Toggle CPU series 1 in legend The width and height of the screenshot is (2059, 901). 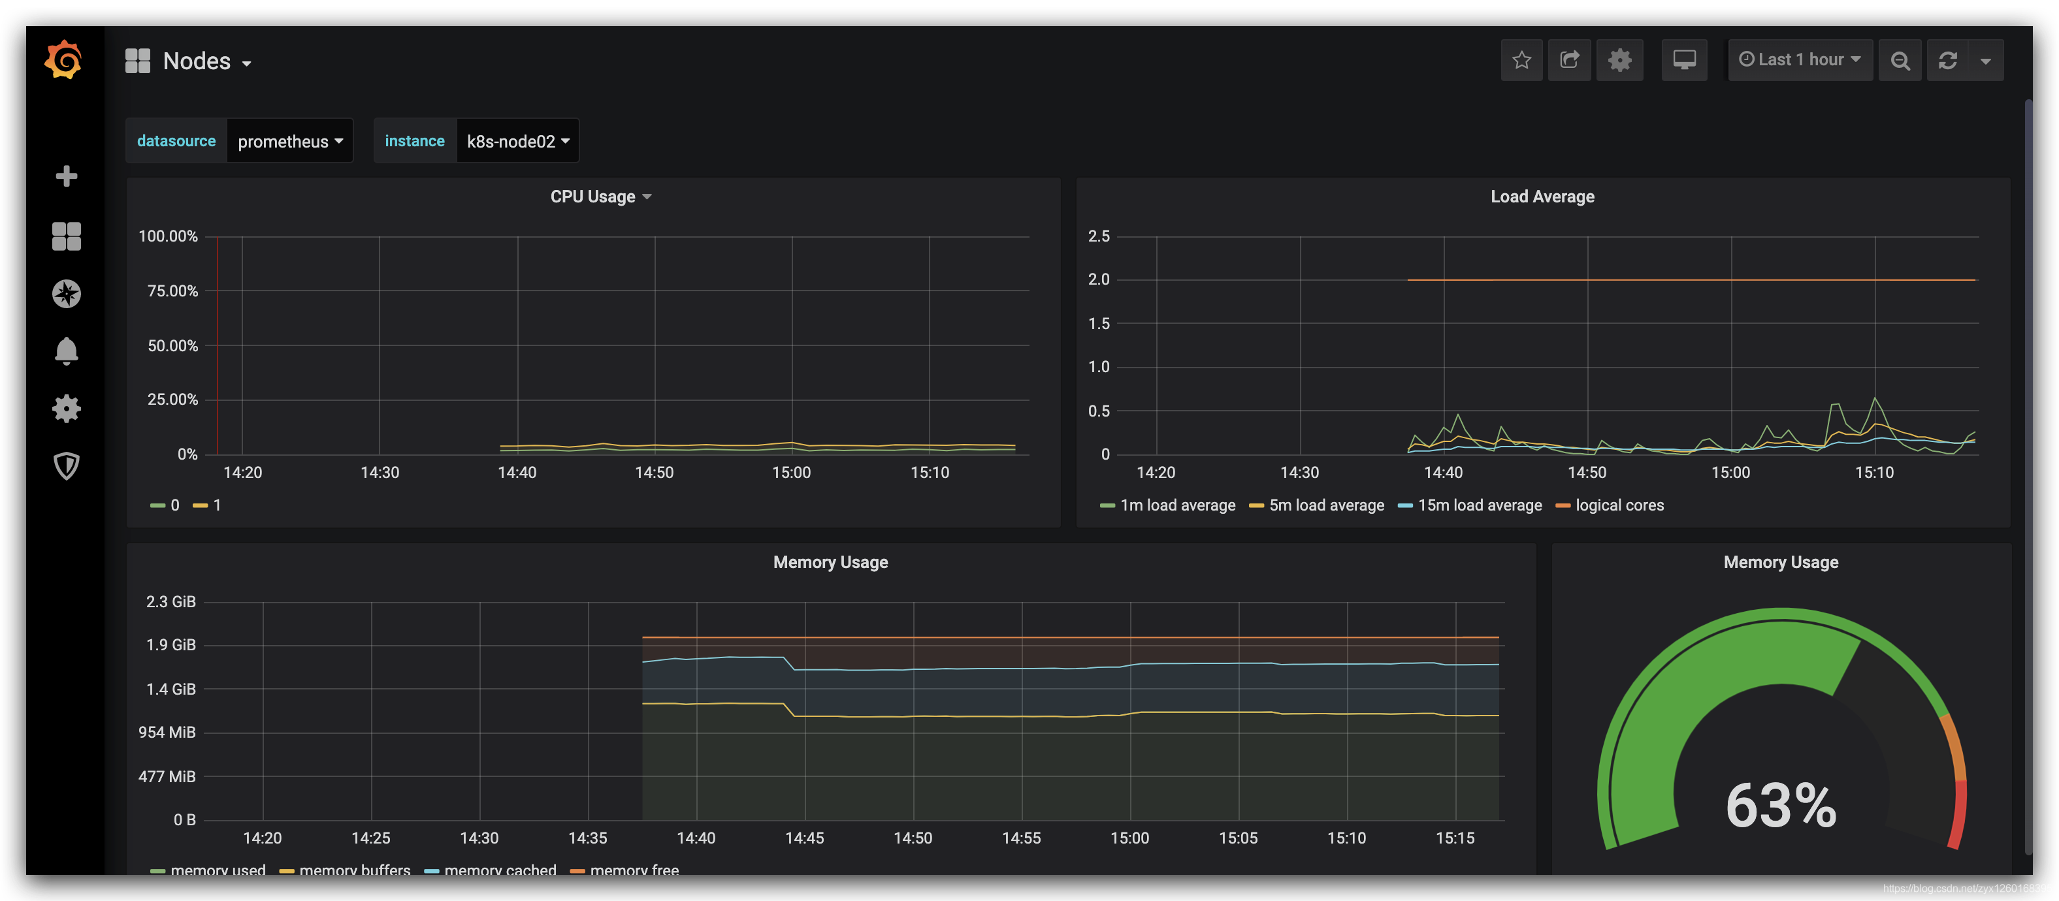click(207, 505)
